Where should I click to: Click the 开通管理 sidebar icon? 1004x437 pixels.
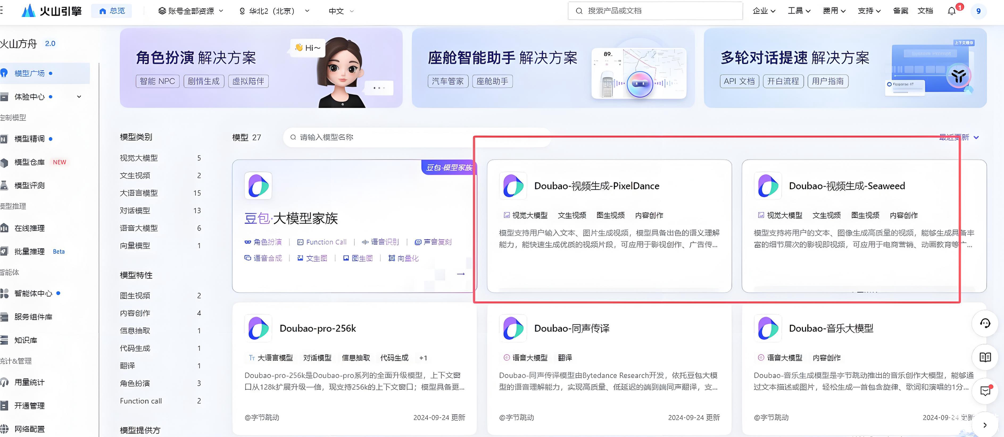(4, 405)
